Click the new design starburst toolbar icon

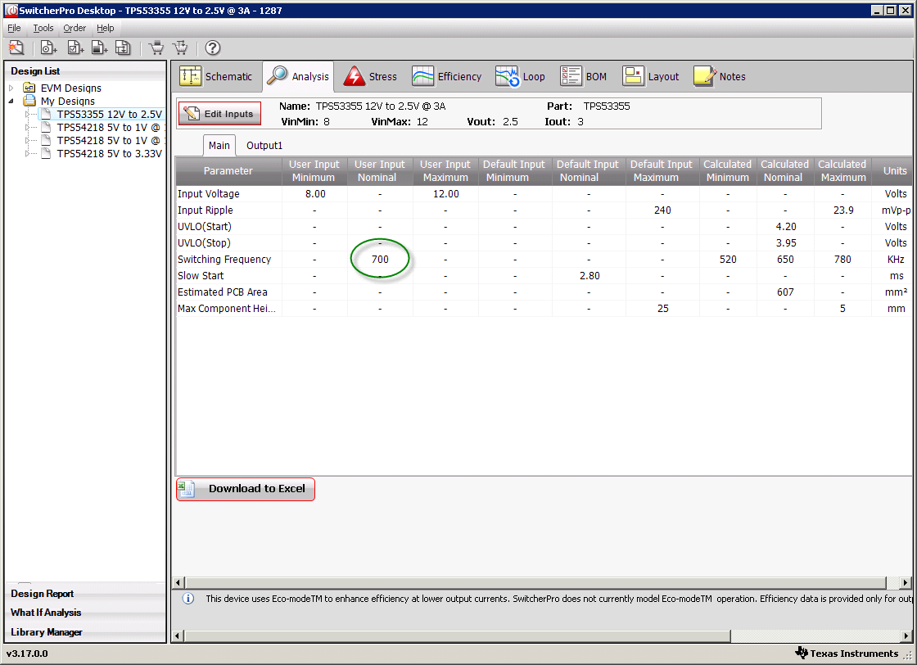(16, 48)
